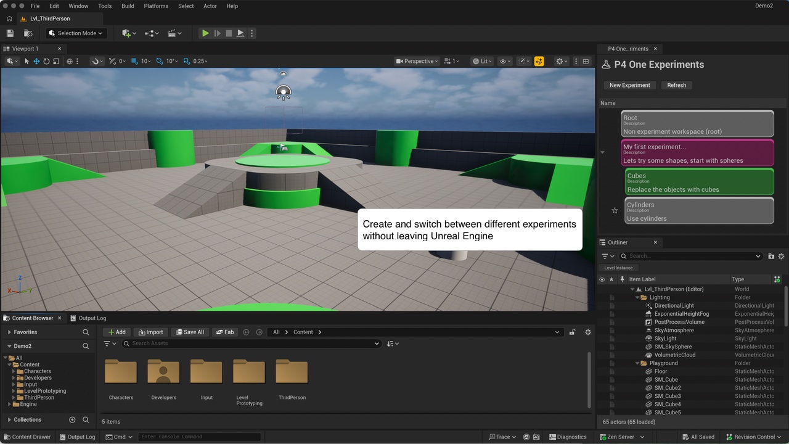Toggle world/local coordinate space globe icon
This screenshot has height=444, width=789.
coord(70,61)
